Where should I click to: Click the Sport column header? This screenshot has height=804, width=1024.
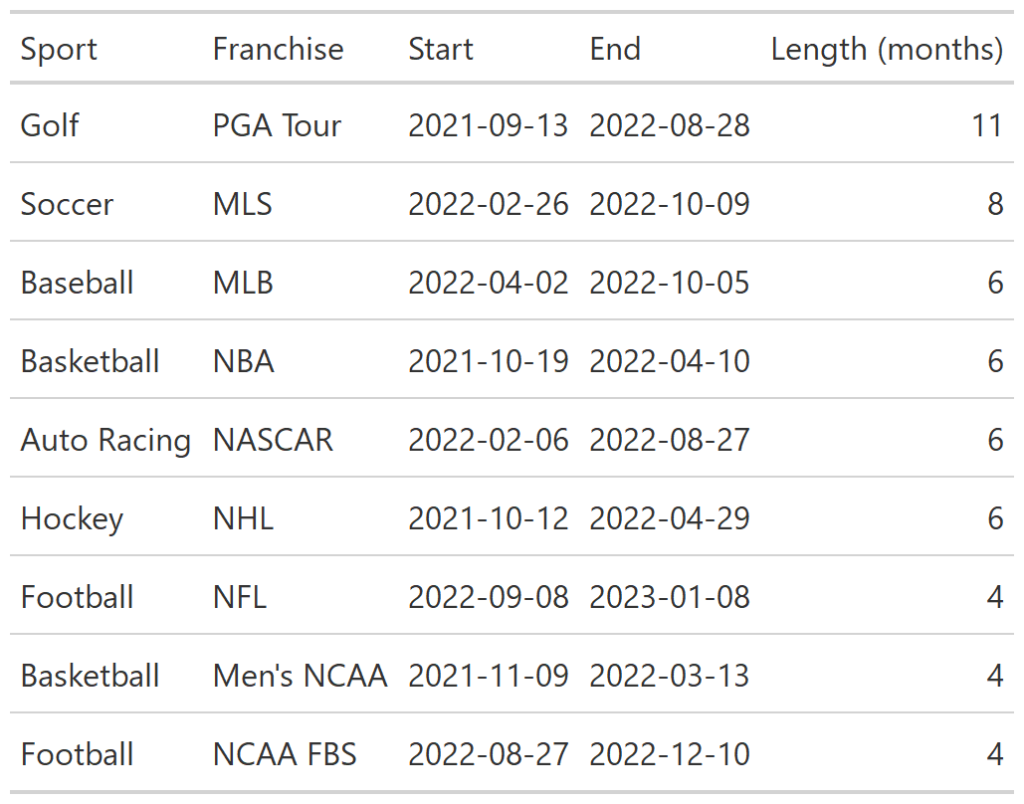point(59,49)
